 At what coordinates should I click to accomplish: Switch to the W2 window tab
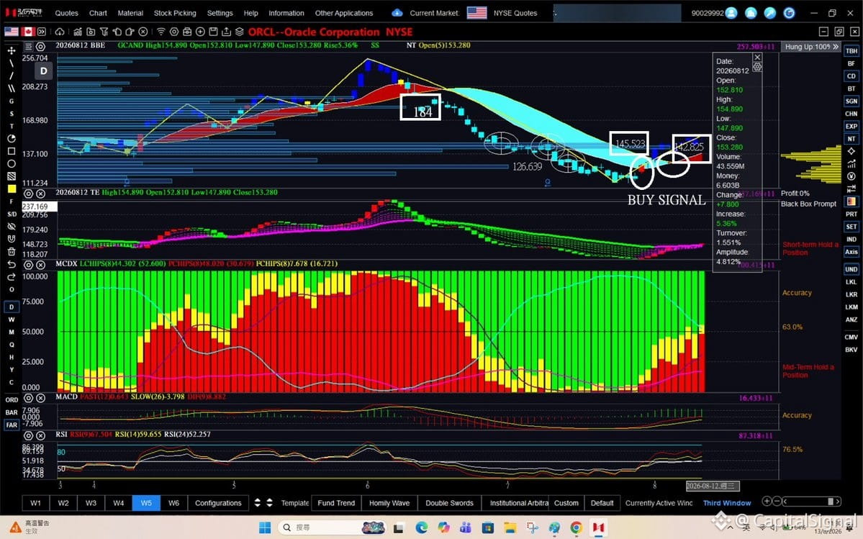(x=63, y=503)
